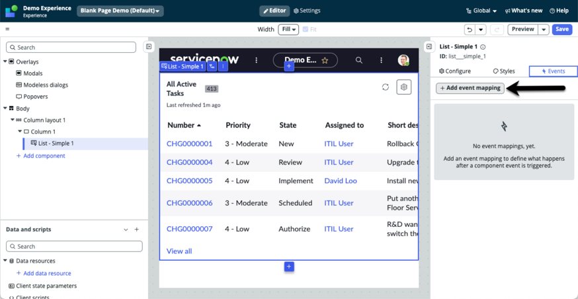The image size is (578, 299).
Task: Select Modeless dialogs in the tree
Action: point(42,85)
